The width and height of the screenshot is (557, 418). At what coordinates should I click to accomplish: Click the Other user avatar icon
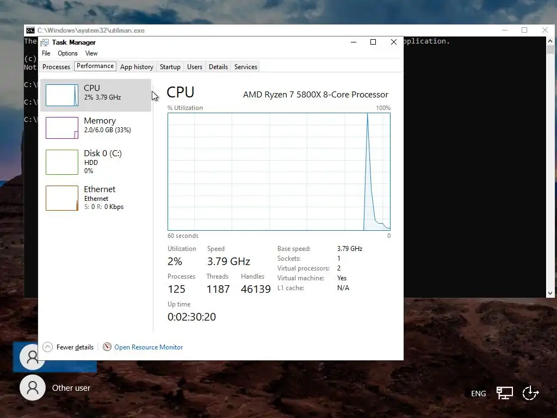tap(33, 388)
